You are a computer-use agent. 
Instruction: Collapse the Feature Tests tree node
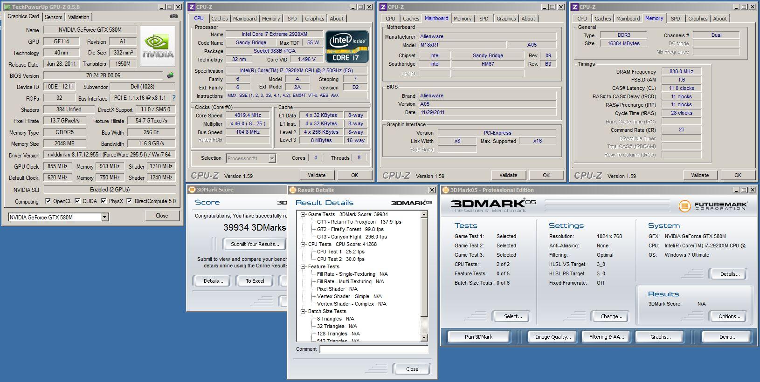(x=303, y=267)
